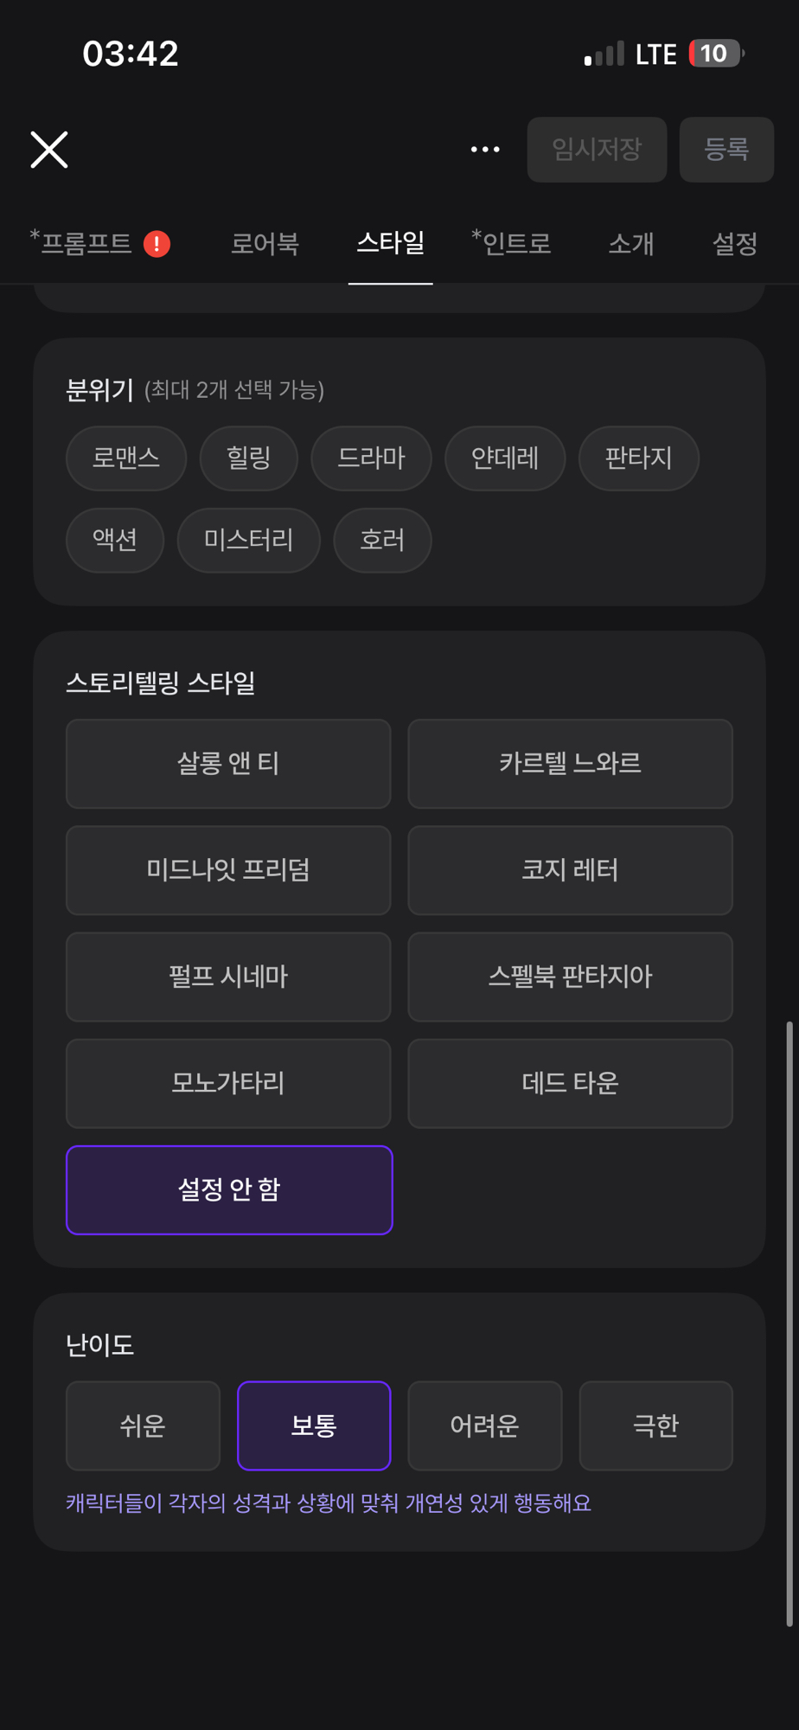The image size is (799, 1730).
Task: Open the three-dot more options menu
Action: (485, 150)
